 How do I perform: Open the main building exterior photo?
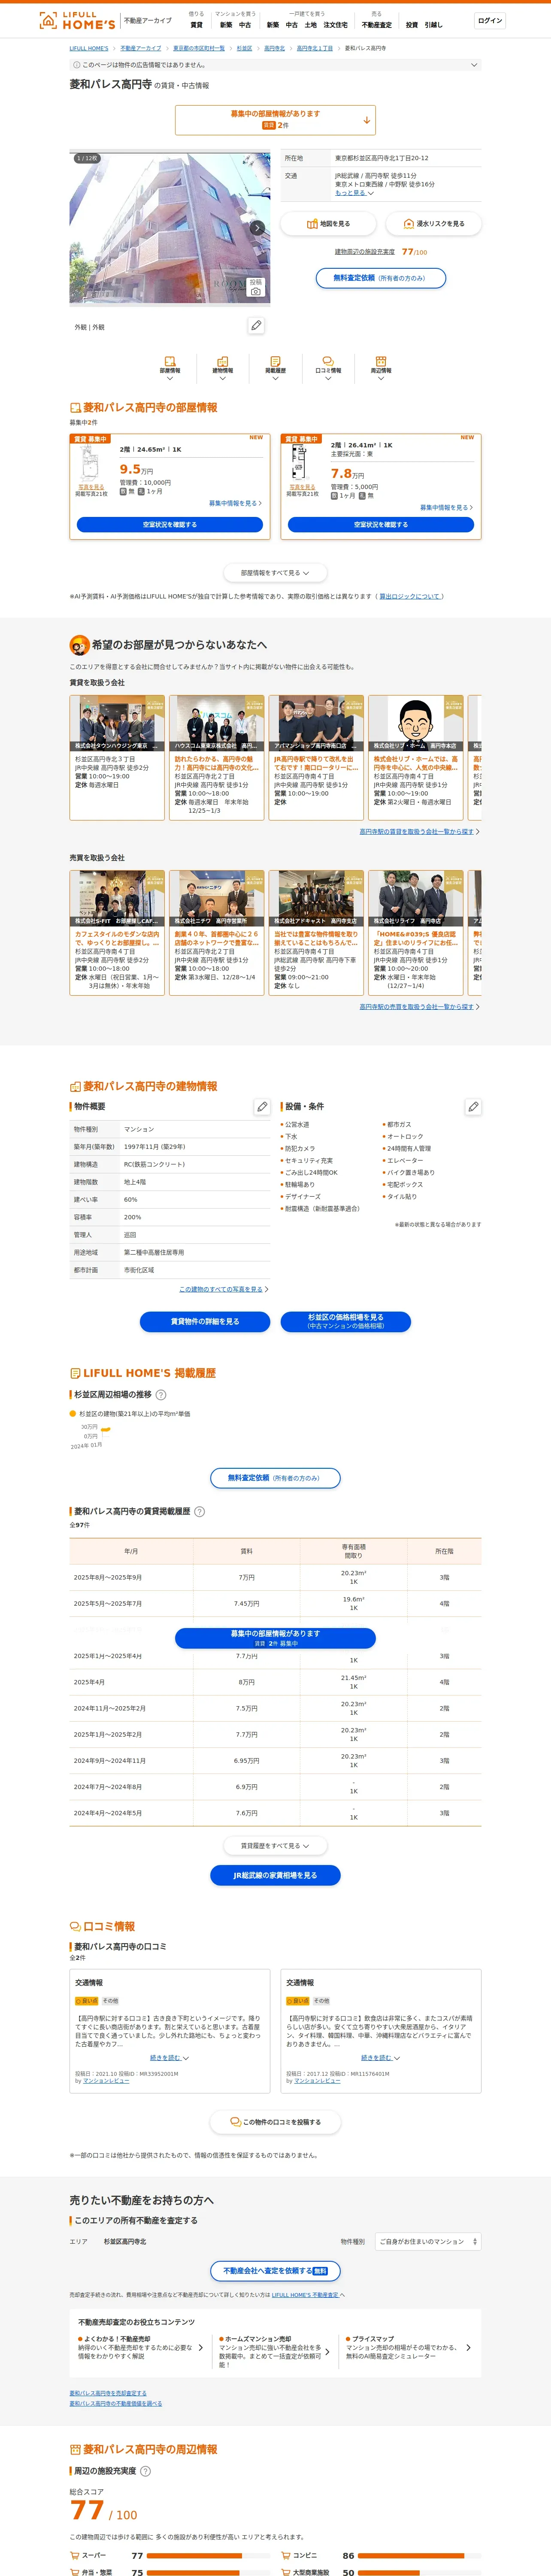[x=169, y=228]
